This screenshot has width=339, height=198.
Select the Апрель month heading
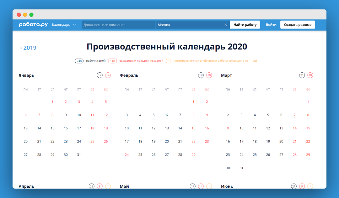[26, 186]
